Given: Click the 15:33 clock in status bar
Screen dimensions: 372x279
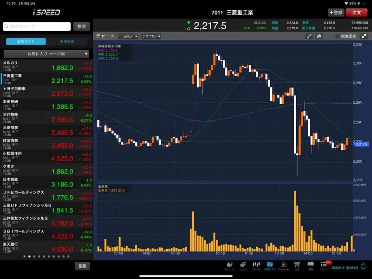Looking at the screenshot, I should pyautogui.click(x=11, y=3).
